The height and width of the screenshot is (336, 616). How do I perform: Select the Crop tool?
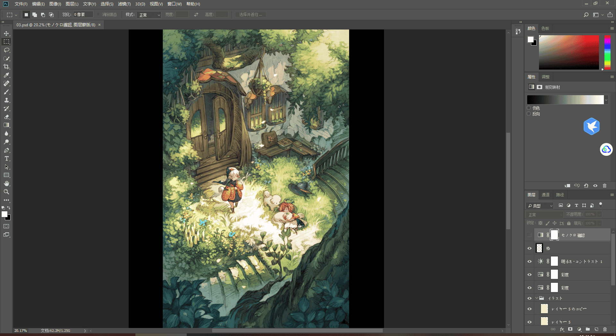coord(6,67)
